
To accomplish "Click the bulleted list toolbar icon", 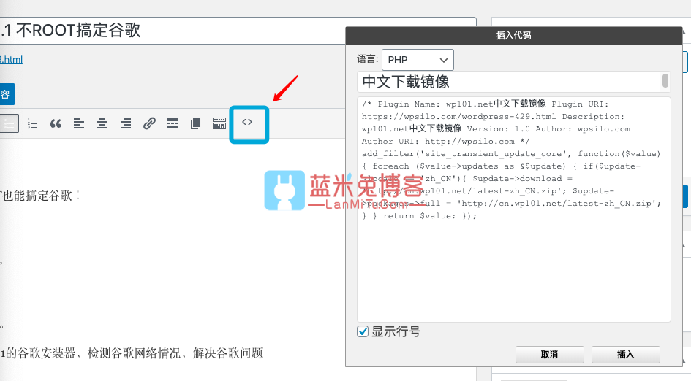I will pyautogui.click(x=9, y=123).
